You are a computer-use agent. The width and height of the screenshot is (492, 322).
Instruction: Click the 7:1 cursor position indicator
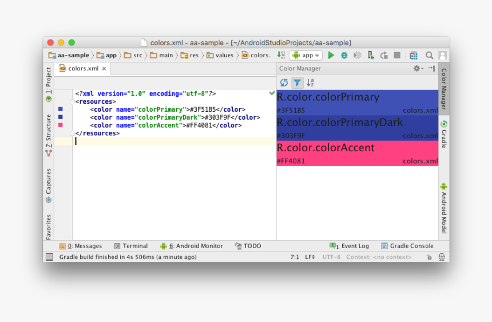coord(295,257)
